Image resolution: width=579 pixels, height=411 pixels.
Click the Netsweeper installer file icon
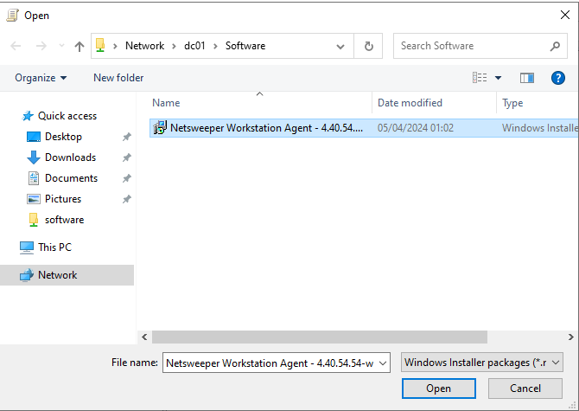point(160,128)
